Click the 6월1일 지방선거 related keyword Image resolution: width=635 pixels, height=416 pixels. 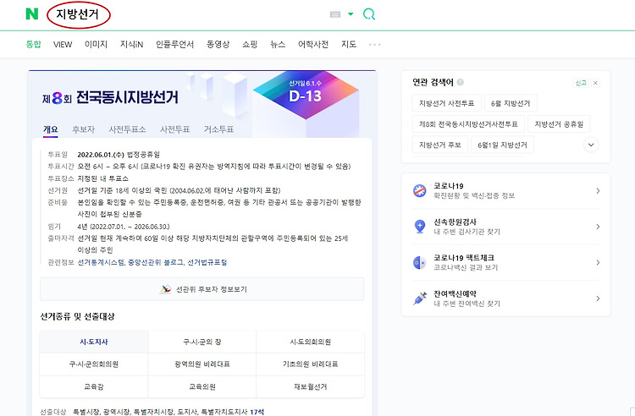[502, 145]
